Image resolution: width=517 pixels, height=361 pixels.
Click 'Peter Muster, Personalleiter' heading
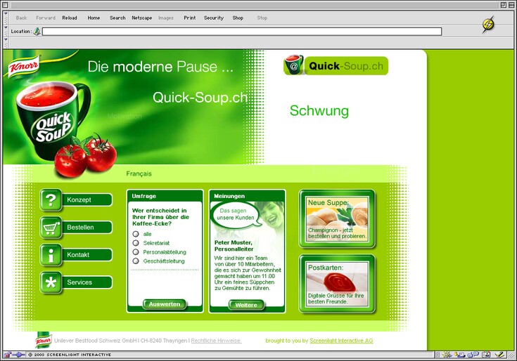coord(234,246)
